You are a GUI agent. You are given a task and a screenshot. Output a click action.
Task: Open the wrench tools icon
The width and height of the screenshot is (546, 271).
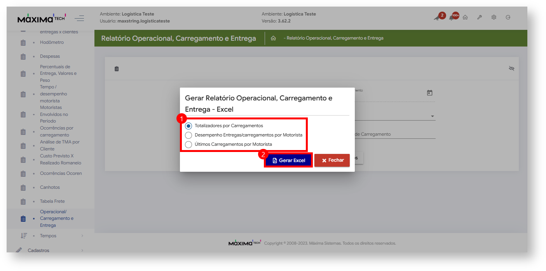click(480, 17)
